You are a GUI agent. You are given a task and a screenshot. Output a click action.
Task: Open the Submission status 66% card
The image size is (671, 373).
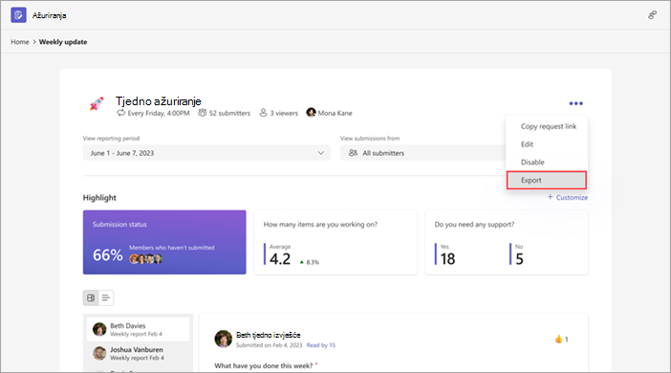coord(164,242)
